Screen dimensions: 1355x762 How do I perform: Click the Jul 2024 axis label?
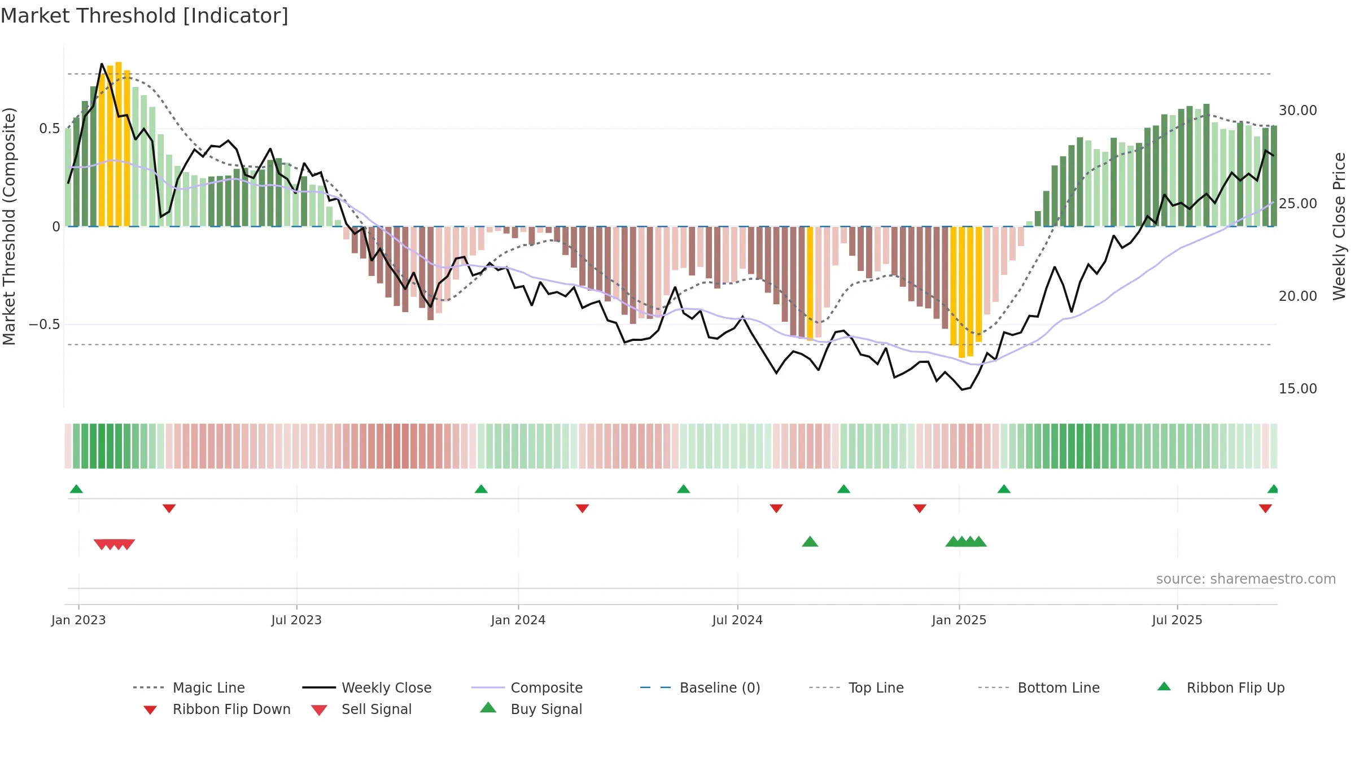737,620
